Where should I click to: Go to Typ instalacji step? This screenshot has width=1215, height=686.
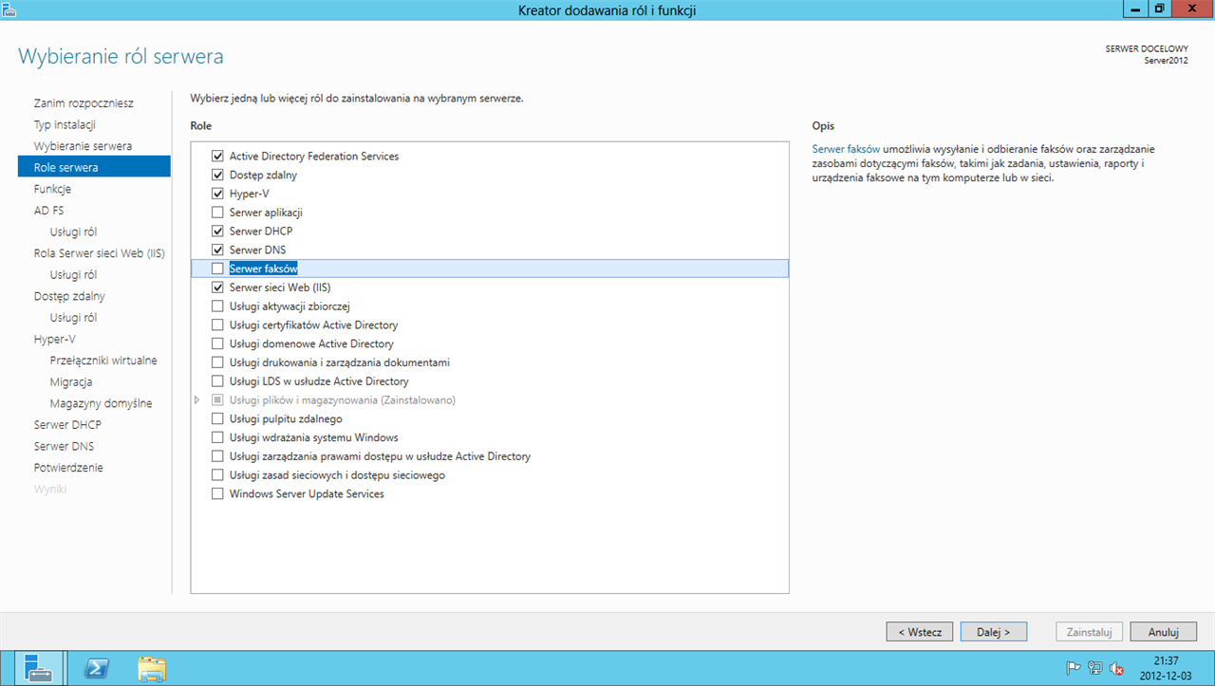click(x=65, y=124)
